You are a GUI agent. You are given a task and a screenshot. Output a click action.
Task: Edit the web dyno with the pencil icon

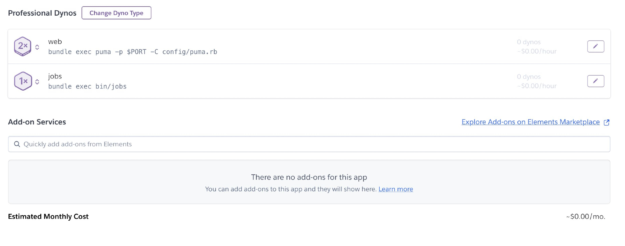[596, 46]
